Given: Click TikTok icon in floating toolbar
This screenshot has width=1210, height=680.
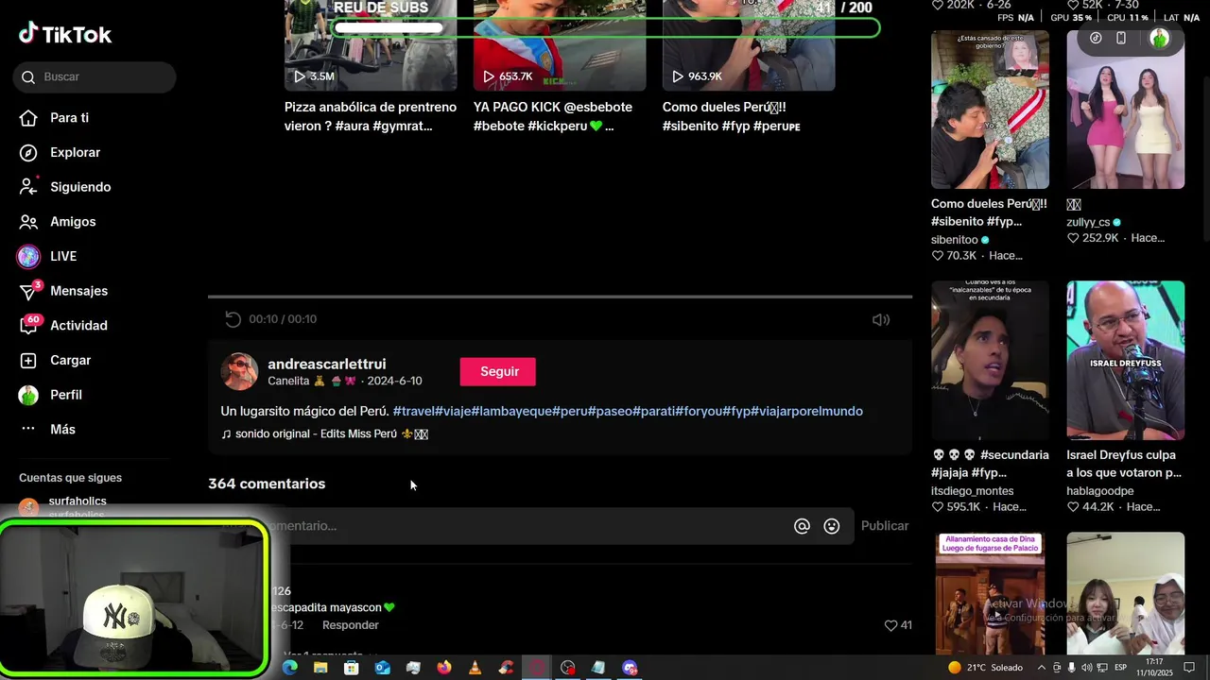Looking at the screenshot, I should (x=1096, y=39).
